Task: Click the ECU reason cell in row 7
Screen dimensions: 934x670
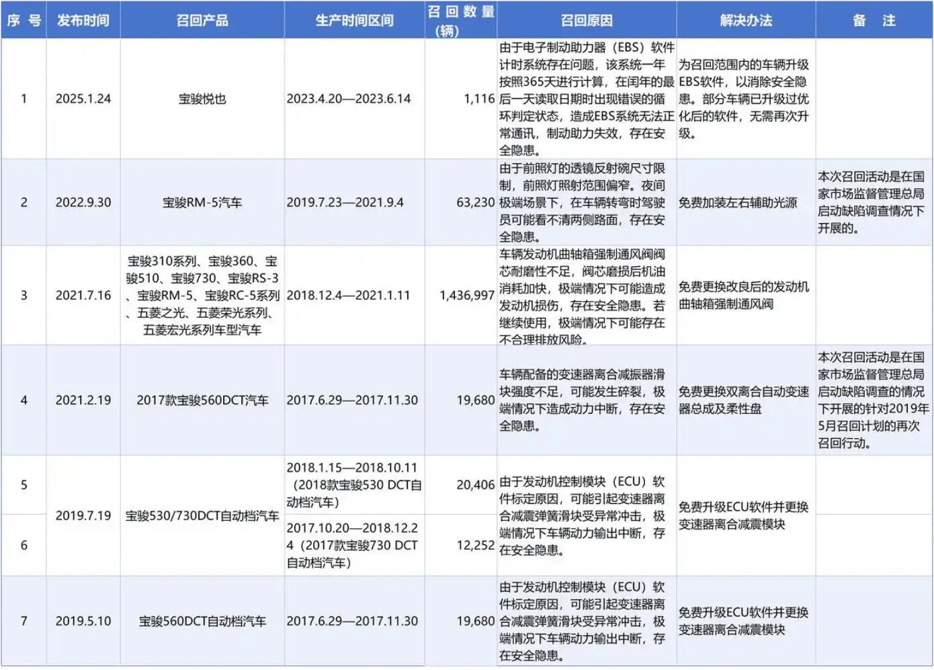Action: click(x=587, y=621)
